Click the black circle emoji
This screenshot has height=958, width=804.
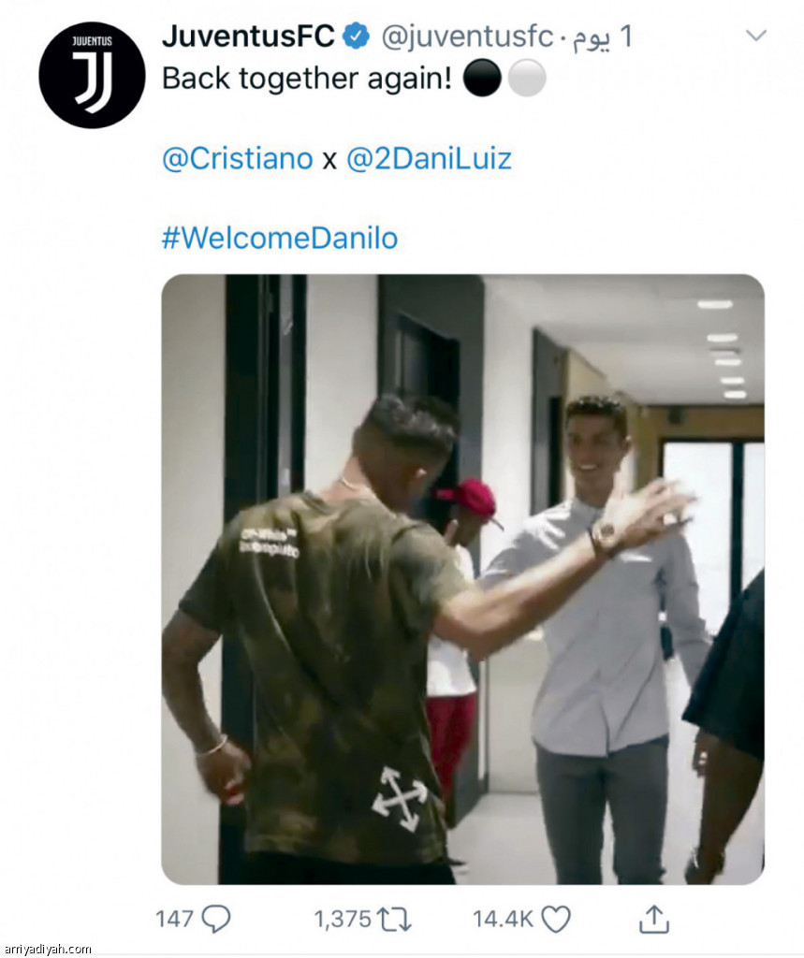click(x=482, y=79)
